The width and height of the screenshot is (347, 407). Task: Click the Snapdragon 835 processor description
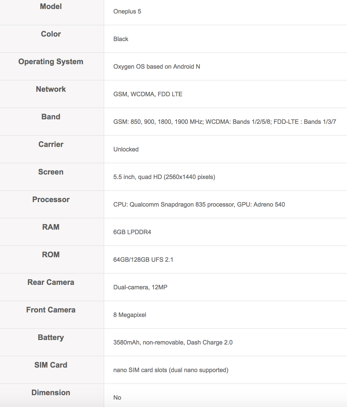199,205
